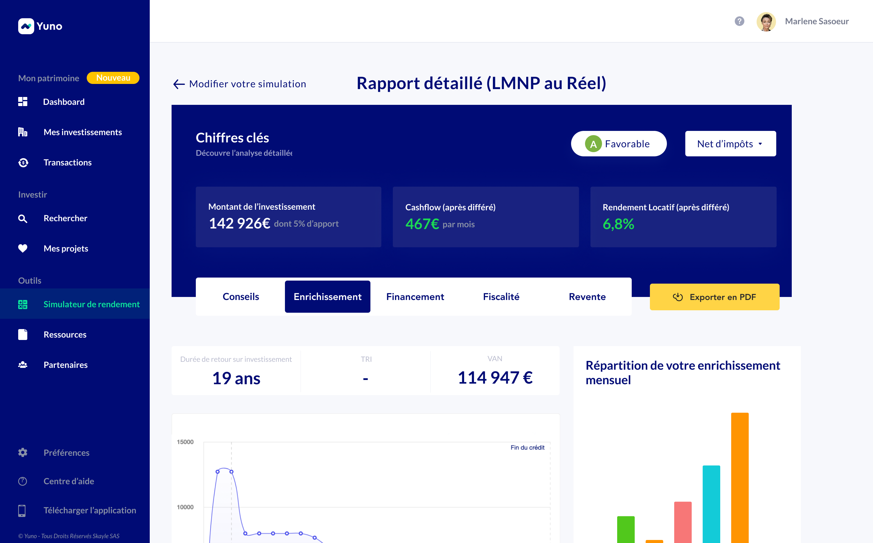Click the Partenaires people icon
This screenshot has height=543, width=873.
coord(23,365)
